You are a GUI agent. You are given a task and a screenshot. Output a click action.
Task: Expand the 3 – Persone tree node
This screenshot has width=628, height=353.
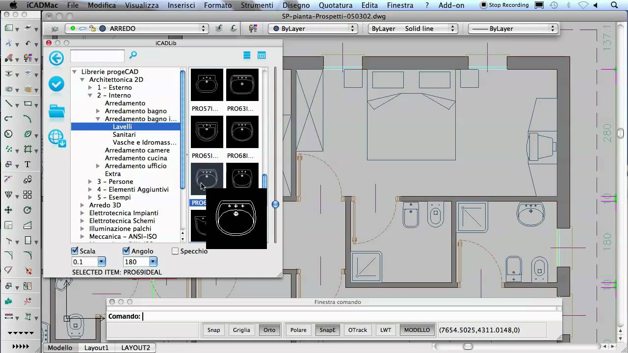point(90,181)
